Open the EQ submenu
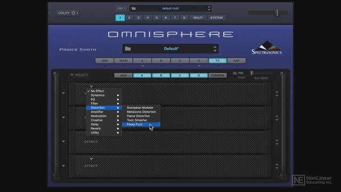Image resolution: width=341 pixels, height=192 pixels. (x=104, y=99)
